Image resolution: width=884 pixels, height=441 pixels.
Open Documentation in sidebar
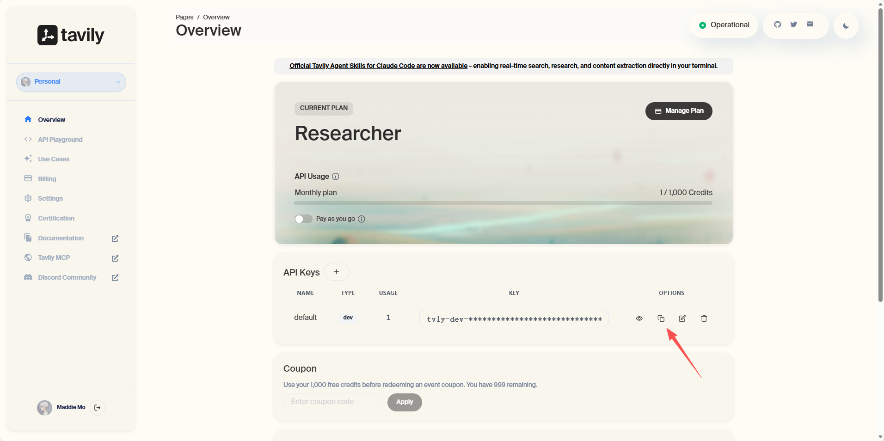coord(61,238)
